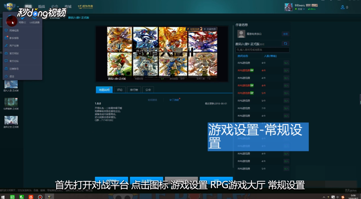Click the 9Rivers username
Image resolution: width=361 pixels, height=199 pixels.
point(300,5)
